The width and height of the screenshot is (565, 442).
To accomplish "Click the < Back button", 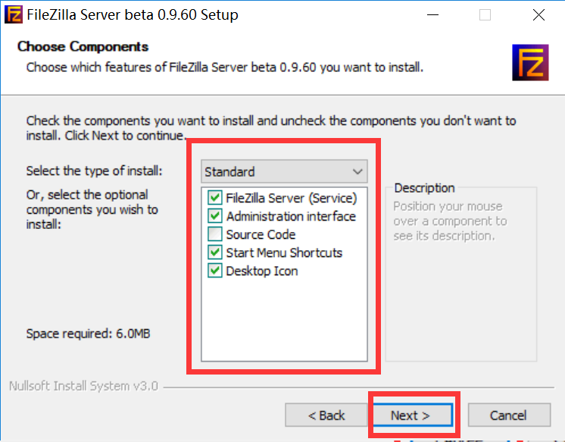I will (326, 415).
